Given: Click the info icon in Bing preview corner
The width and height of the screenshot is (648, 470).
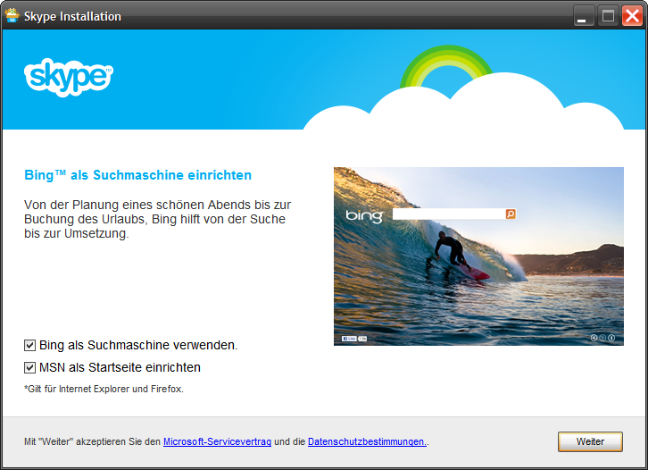Looking at the screenshot, I should pos(611,338).
